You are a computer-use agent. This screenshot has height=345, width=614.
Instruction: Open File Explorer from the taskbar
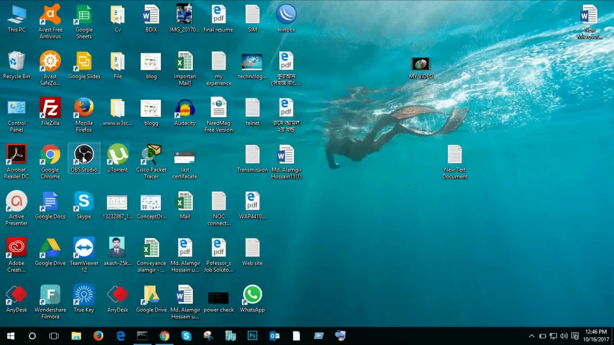tap(76, 336)
